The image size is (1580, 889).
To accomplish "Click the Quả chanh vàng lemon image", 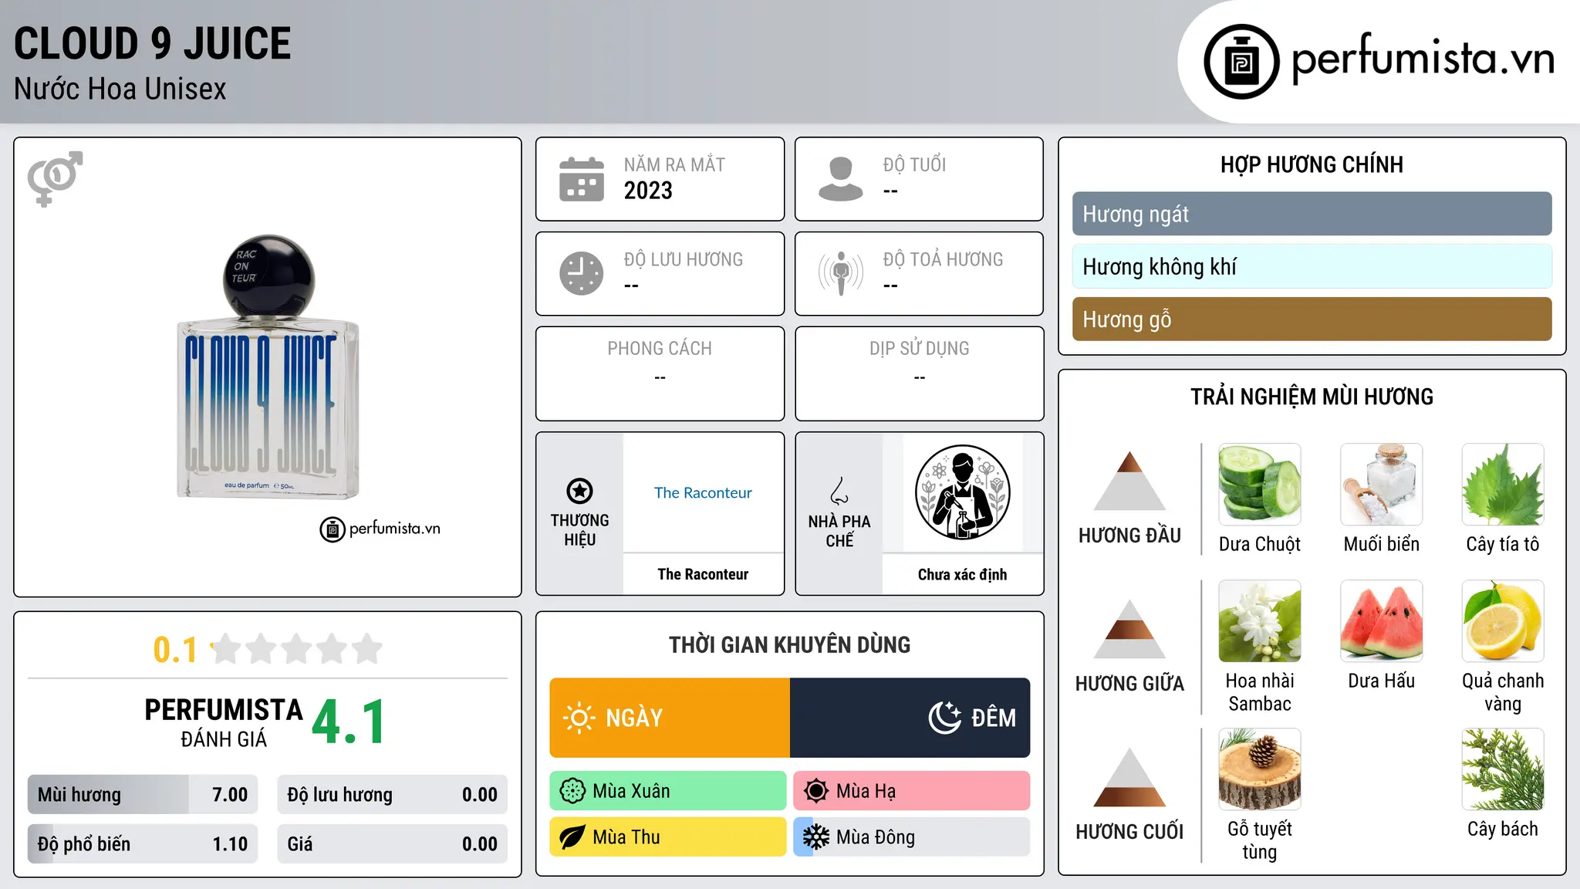I will pyautogui.click(x=1503, y=621).
